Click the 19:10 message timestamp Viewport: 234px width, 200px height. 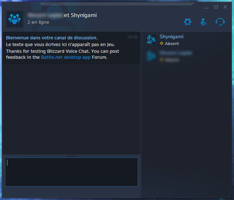(132, 37)
